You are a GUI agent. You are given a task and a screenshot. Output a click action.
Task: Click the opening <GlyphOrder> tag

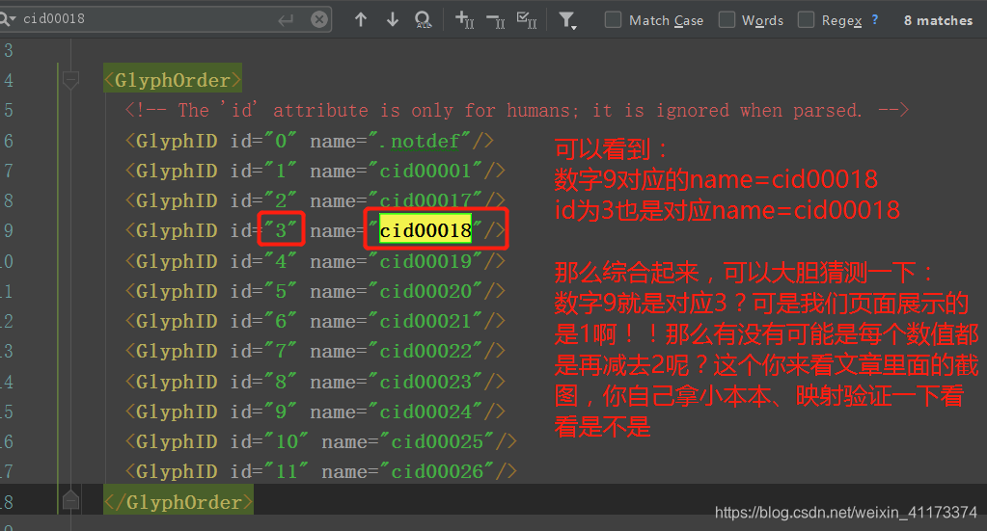(173, 80)
